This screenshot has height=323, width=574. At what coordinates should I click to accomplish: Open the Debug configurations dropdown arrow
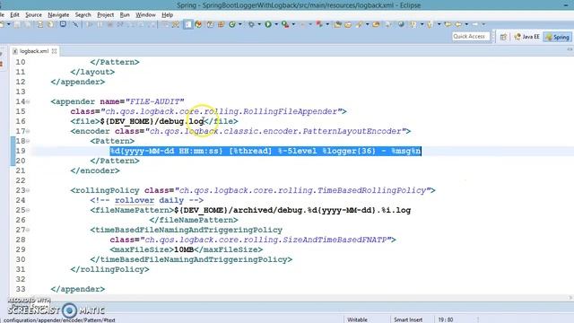(259, 24)
